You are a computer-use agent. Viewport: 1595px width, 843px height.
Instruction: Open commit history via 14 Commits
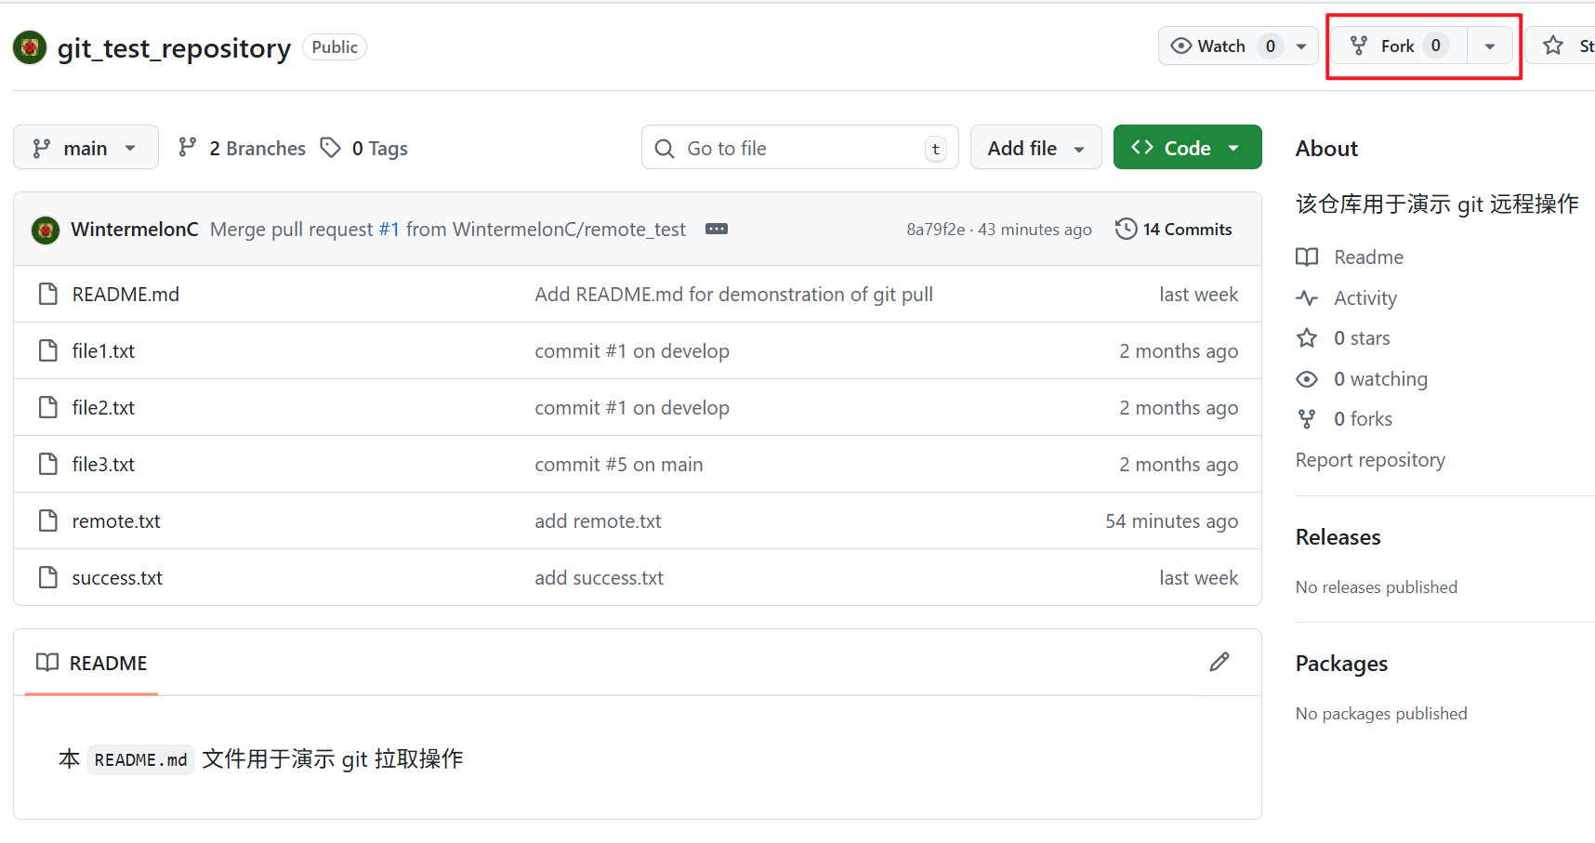click(x=1174, y=230)
